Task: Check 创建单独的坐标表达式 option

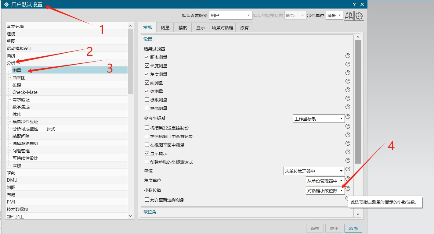Action: [147, 162]
